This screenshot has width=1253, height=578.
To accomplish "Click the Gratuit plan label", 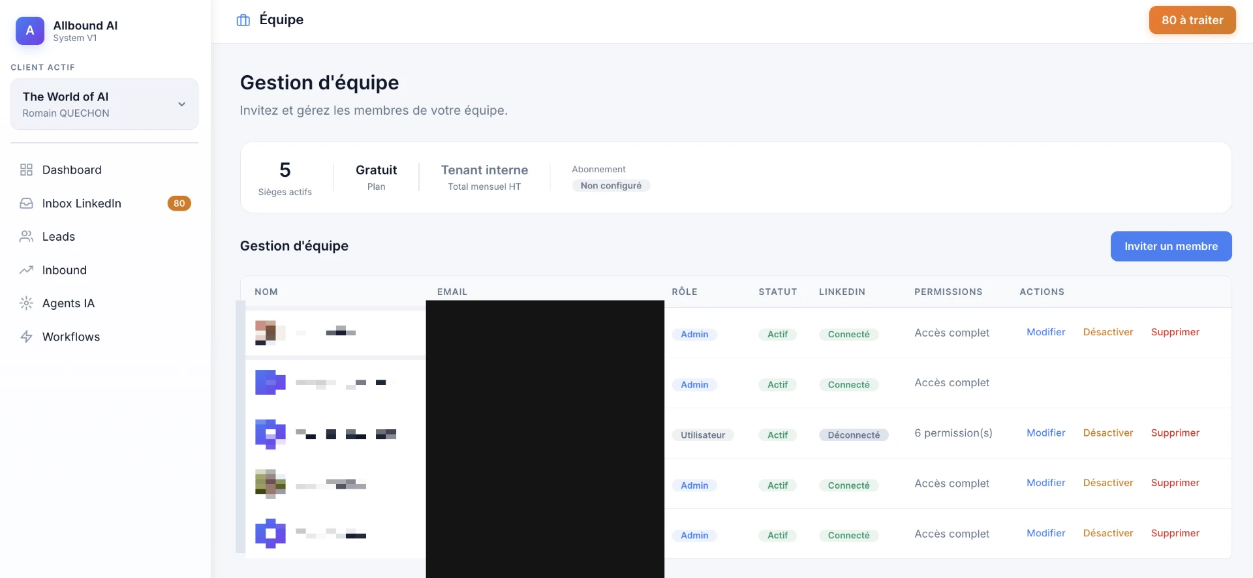I will tap(376, 170).
